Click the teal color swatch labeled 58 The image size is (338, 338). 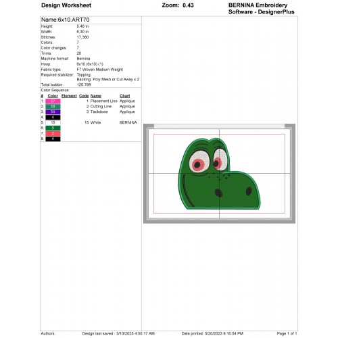53,107
